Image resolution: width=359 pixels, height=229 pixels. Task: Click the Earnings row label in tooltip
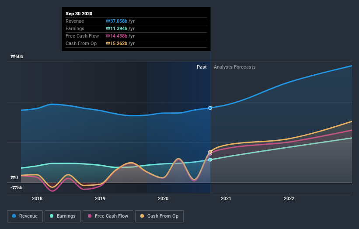point(75,28)
